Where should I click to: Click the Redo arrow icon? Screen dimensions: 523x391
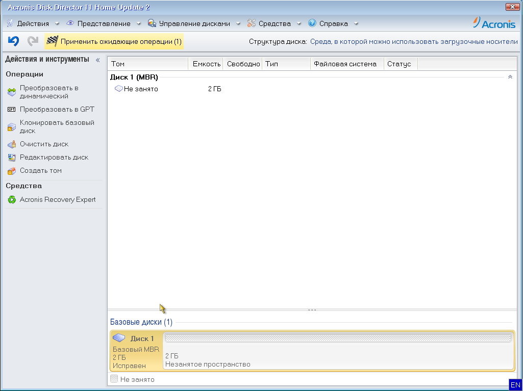click(x=33, y=41)
